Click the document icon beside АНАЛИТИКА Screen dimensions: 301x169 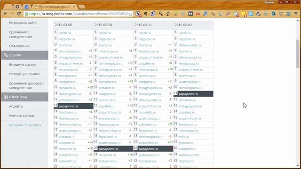click(6, 97)
